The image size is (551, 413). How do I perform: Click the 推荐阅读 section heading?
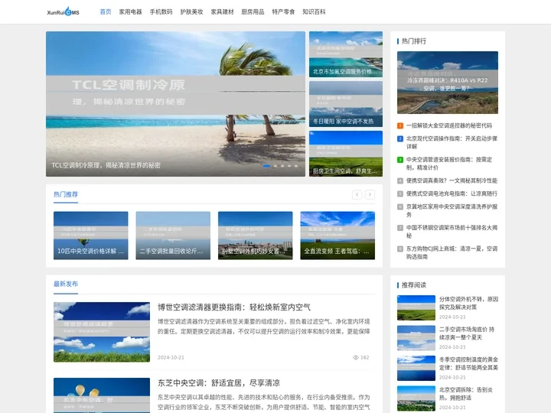[413, 285]
